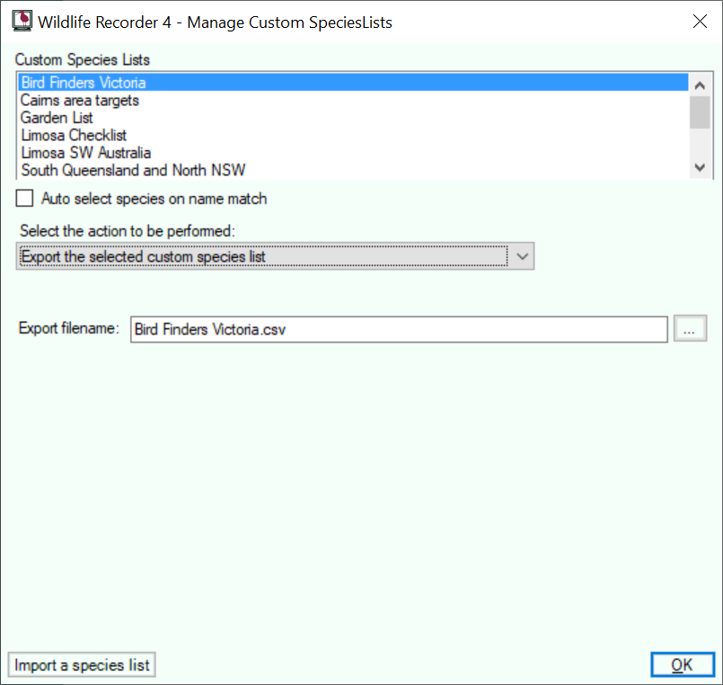Image resolution: width=723 pixels, height=685 pixels.
Task: Click the Export filename text field
Action: click(399, 329)
